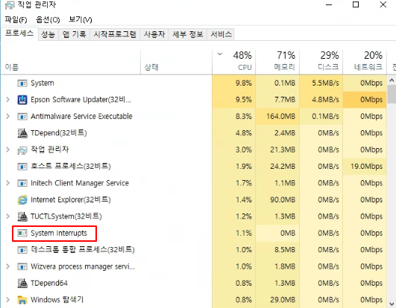The width and height of the screenshot is (396, 308).
Task: Click the System process icon
Action: (22, 83)
